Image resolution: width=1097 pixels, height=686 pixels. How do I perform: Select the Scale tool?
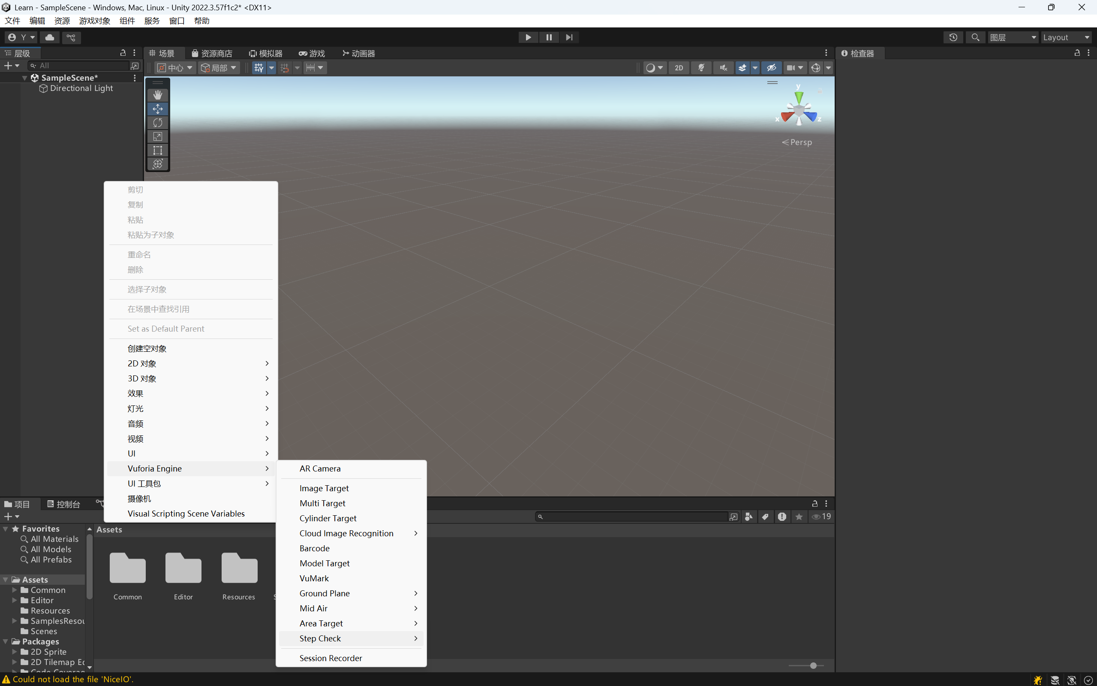157,136
